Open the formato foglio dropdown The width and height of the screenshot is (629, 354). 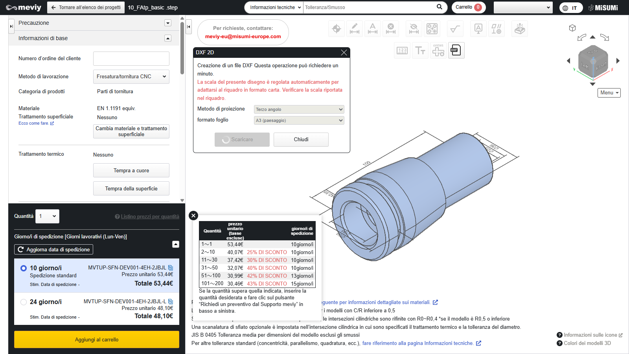point(299,120)
